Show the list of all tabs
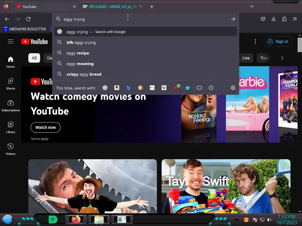The width and height of the screenshot is (302, 226). (x=252, y=6)
